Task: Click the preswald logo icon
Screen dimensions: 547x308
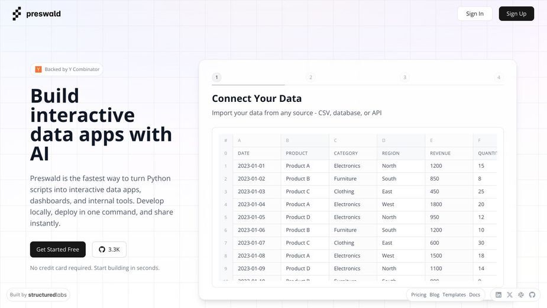Action: 17,14
